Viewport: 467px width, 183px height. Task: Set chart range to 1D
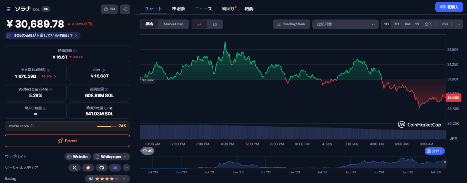coord(386,25)
